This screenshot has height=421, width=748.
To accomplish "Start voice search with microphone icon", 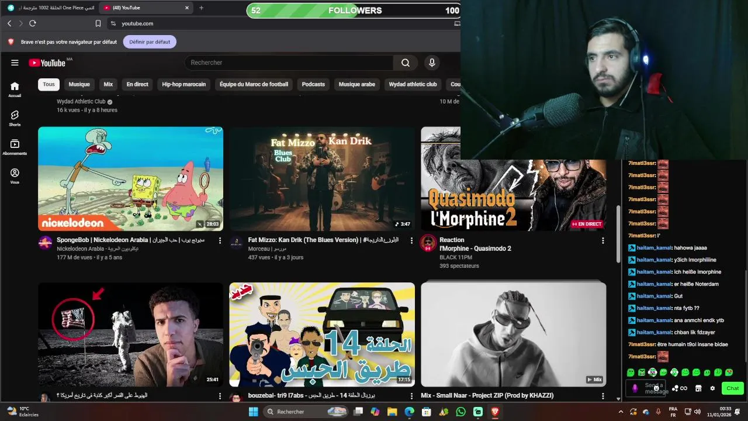I will coord(432,63).
